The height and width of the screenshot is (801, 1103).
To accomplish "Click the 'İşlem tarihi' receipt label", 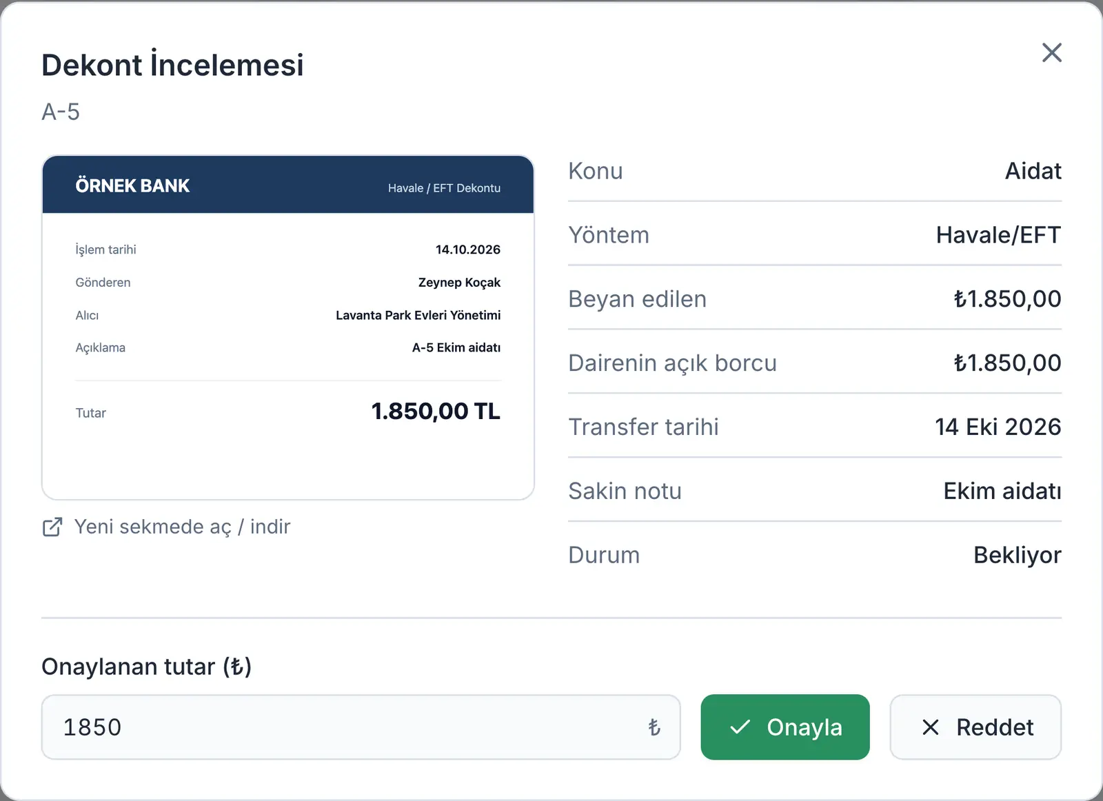I will [x=105, y=250].
